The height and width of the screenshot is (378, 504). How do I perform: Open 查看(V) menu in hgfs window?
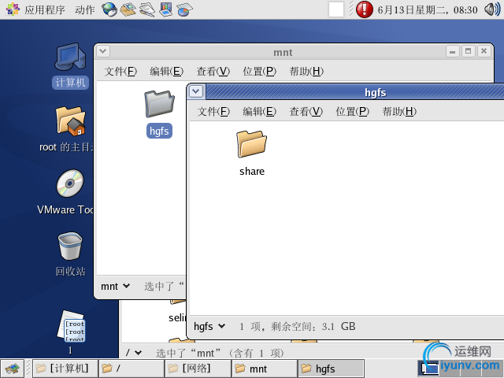coord(306,112)
